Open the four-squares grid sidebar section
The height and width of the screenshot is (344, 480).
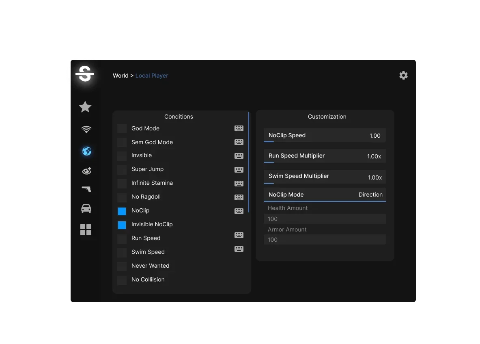coord(86,229)
